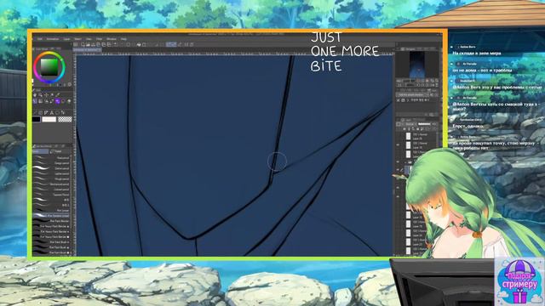Select the open canvas document tab
This screenshot has width=545, height=306.
87,50
